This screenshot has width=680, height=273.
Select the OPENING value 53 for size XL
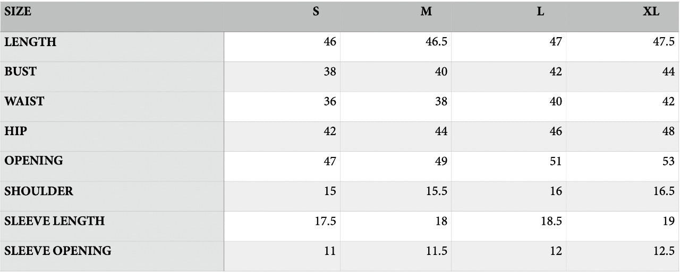click(668, 161)
